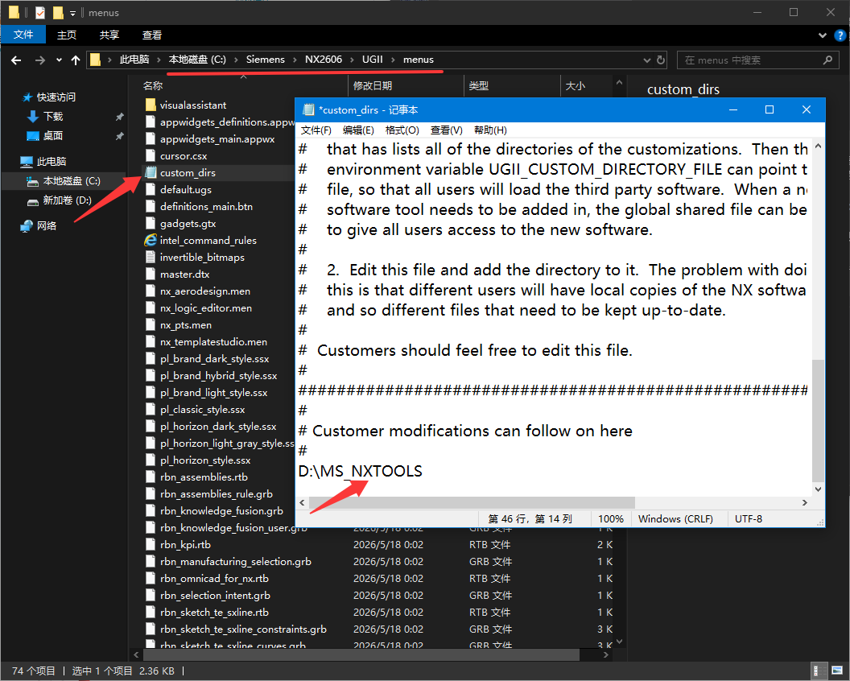The image size is (850, 681).
Task: Go up one folder level arrow
Action: [76, 60]
